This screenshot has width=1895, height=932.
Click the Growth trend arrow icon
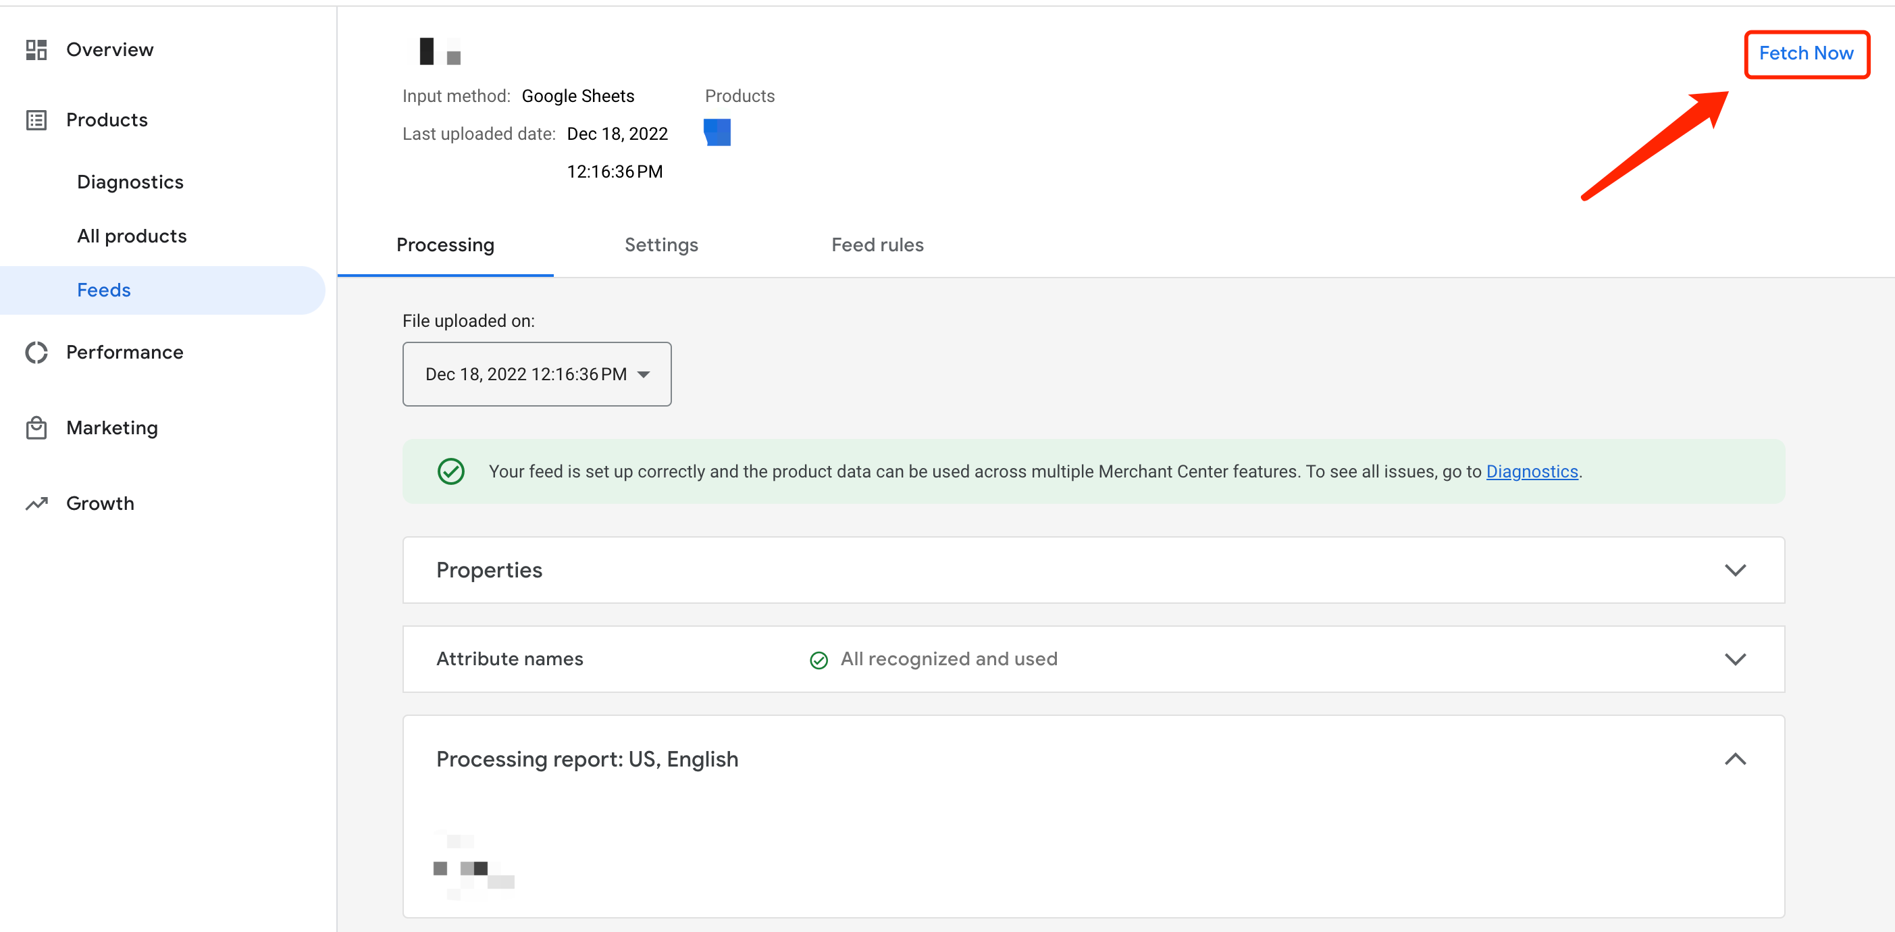point(36,503)
